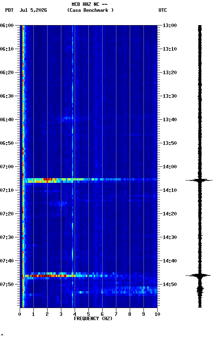Click the '9' frequency axis tick label

[143, 314]
